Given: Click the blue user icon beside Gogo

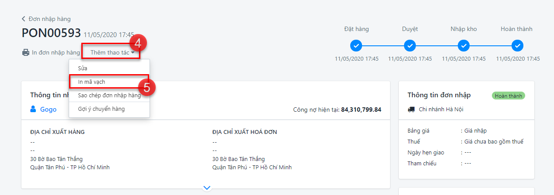Looking at the screenshot, I should coord(33,109).
